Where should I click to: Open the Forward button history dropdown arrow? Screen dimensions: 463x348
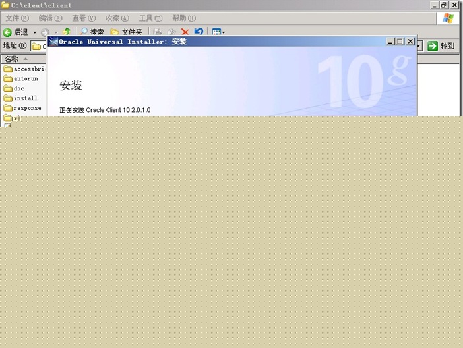56,32
